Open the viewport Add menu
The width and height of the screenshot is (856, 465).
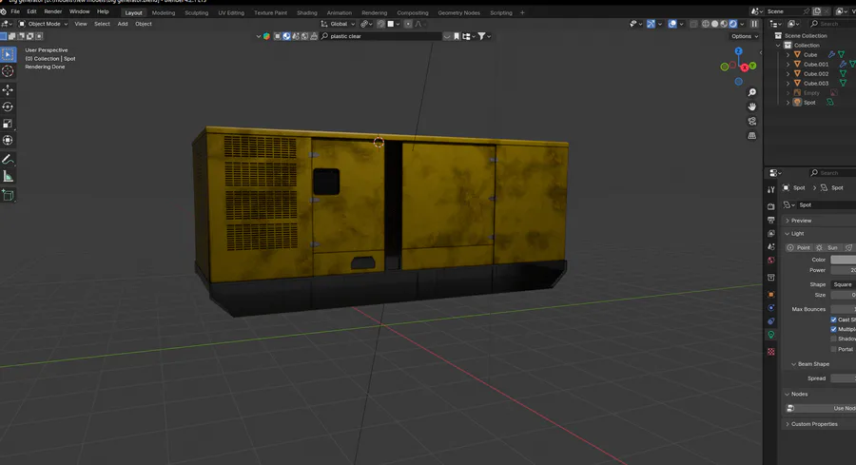tap(123, 24)
